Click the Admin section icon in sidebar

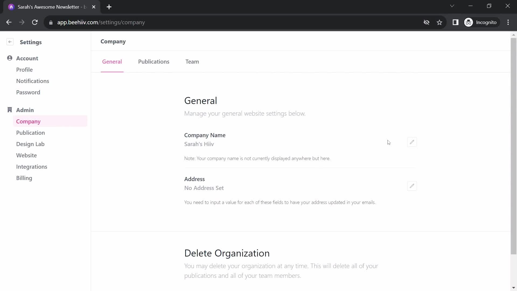(x=10, y=109)
